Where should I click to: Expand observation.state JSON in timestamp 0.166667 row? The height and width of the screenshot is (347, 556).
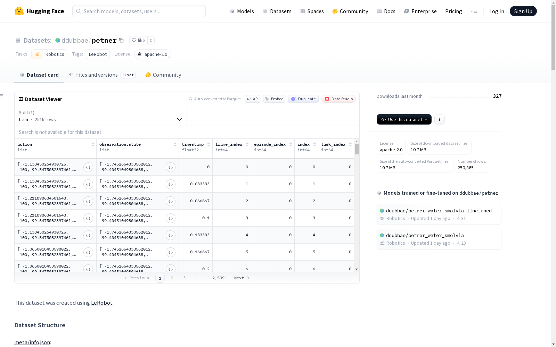click(171, 252)
